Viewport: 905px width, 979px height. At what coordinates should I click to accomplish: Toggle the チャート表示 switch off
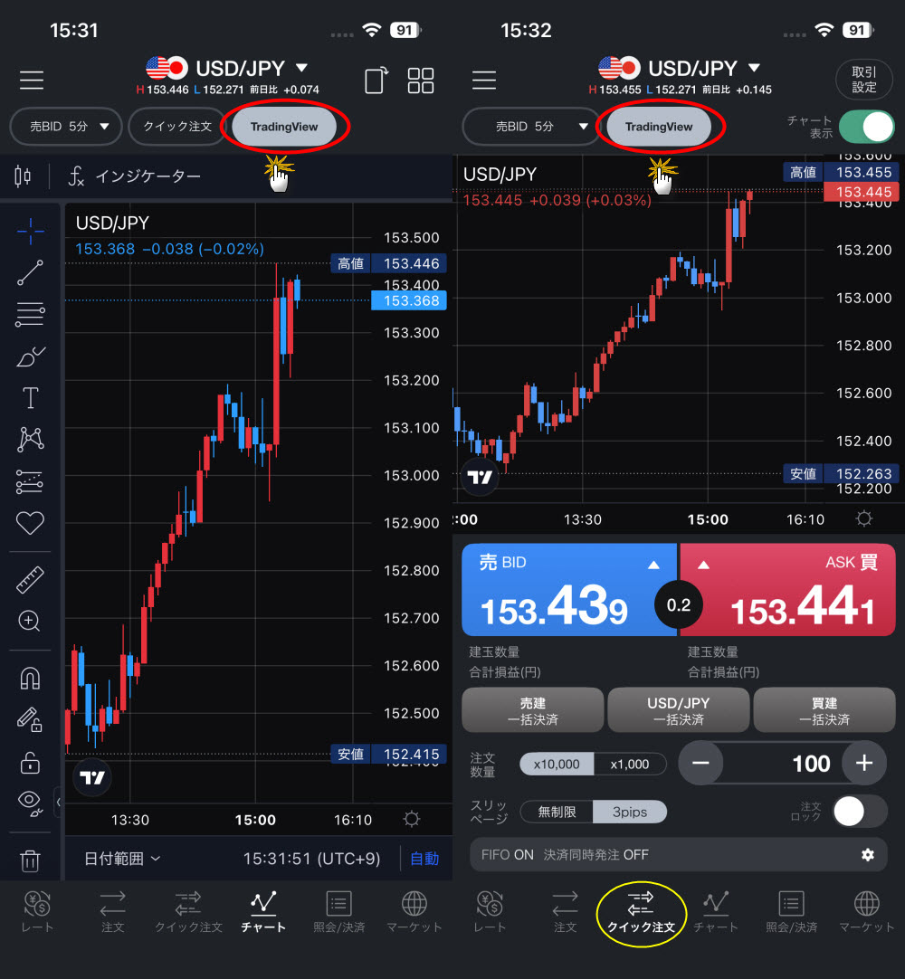point(865,127)
